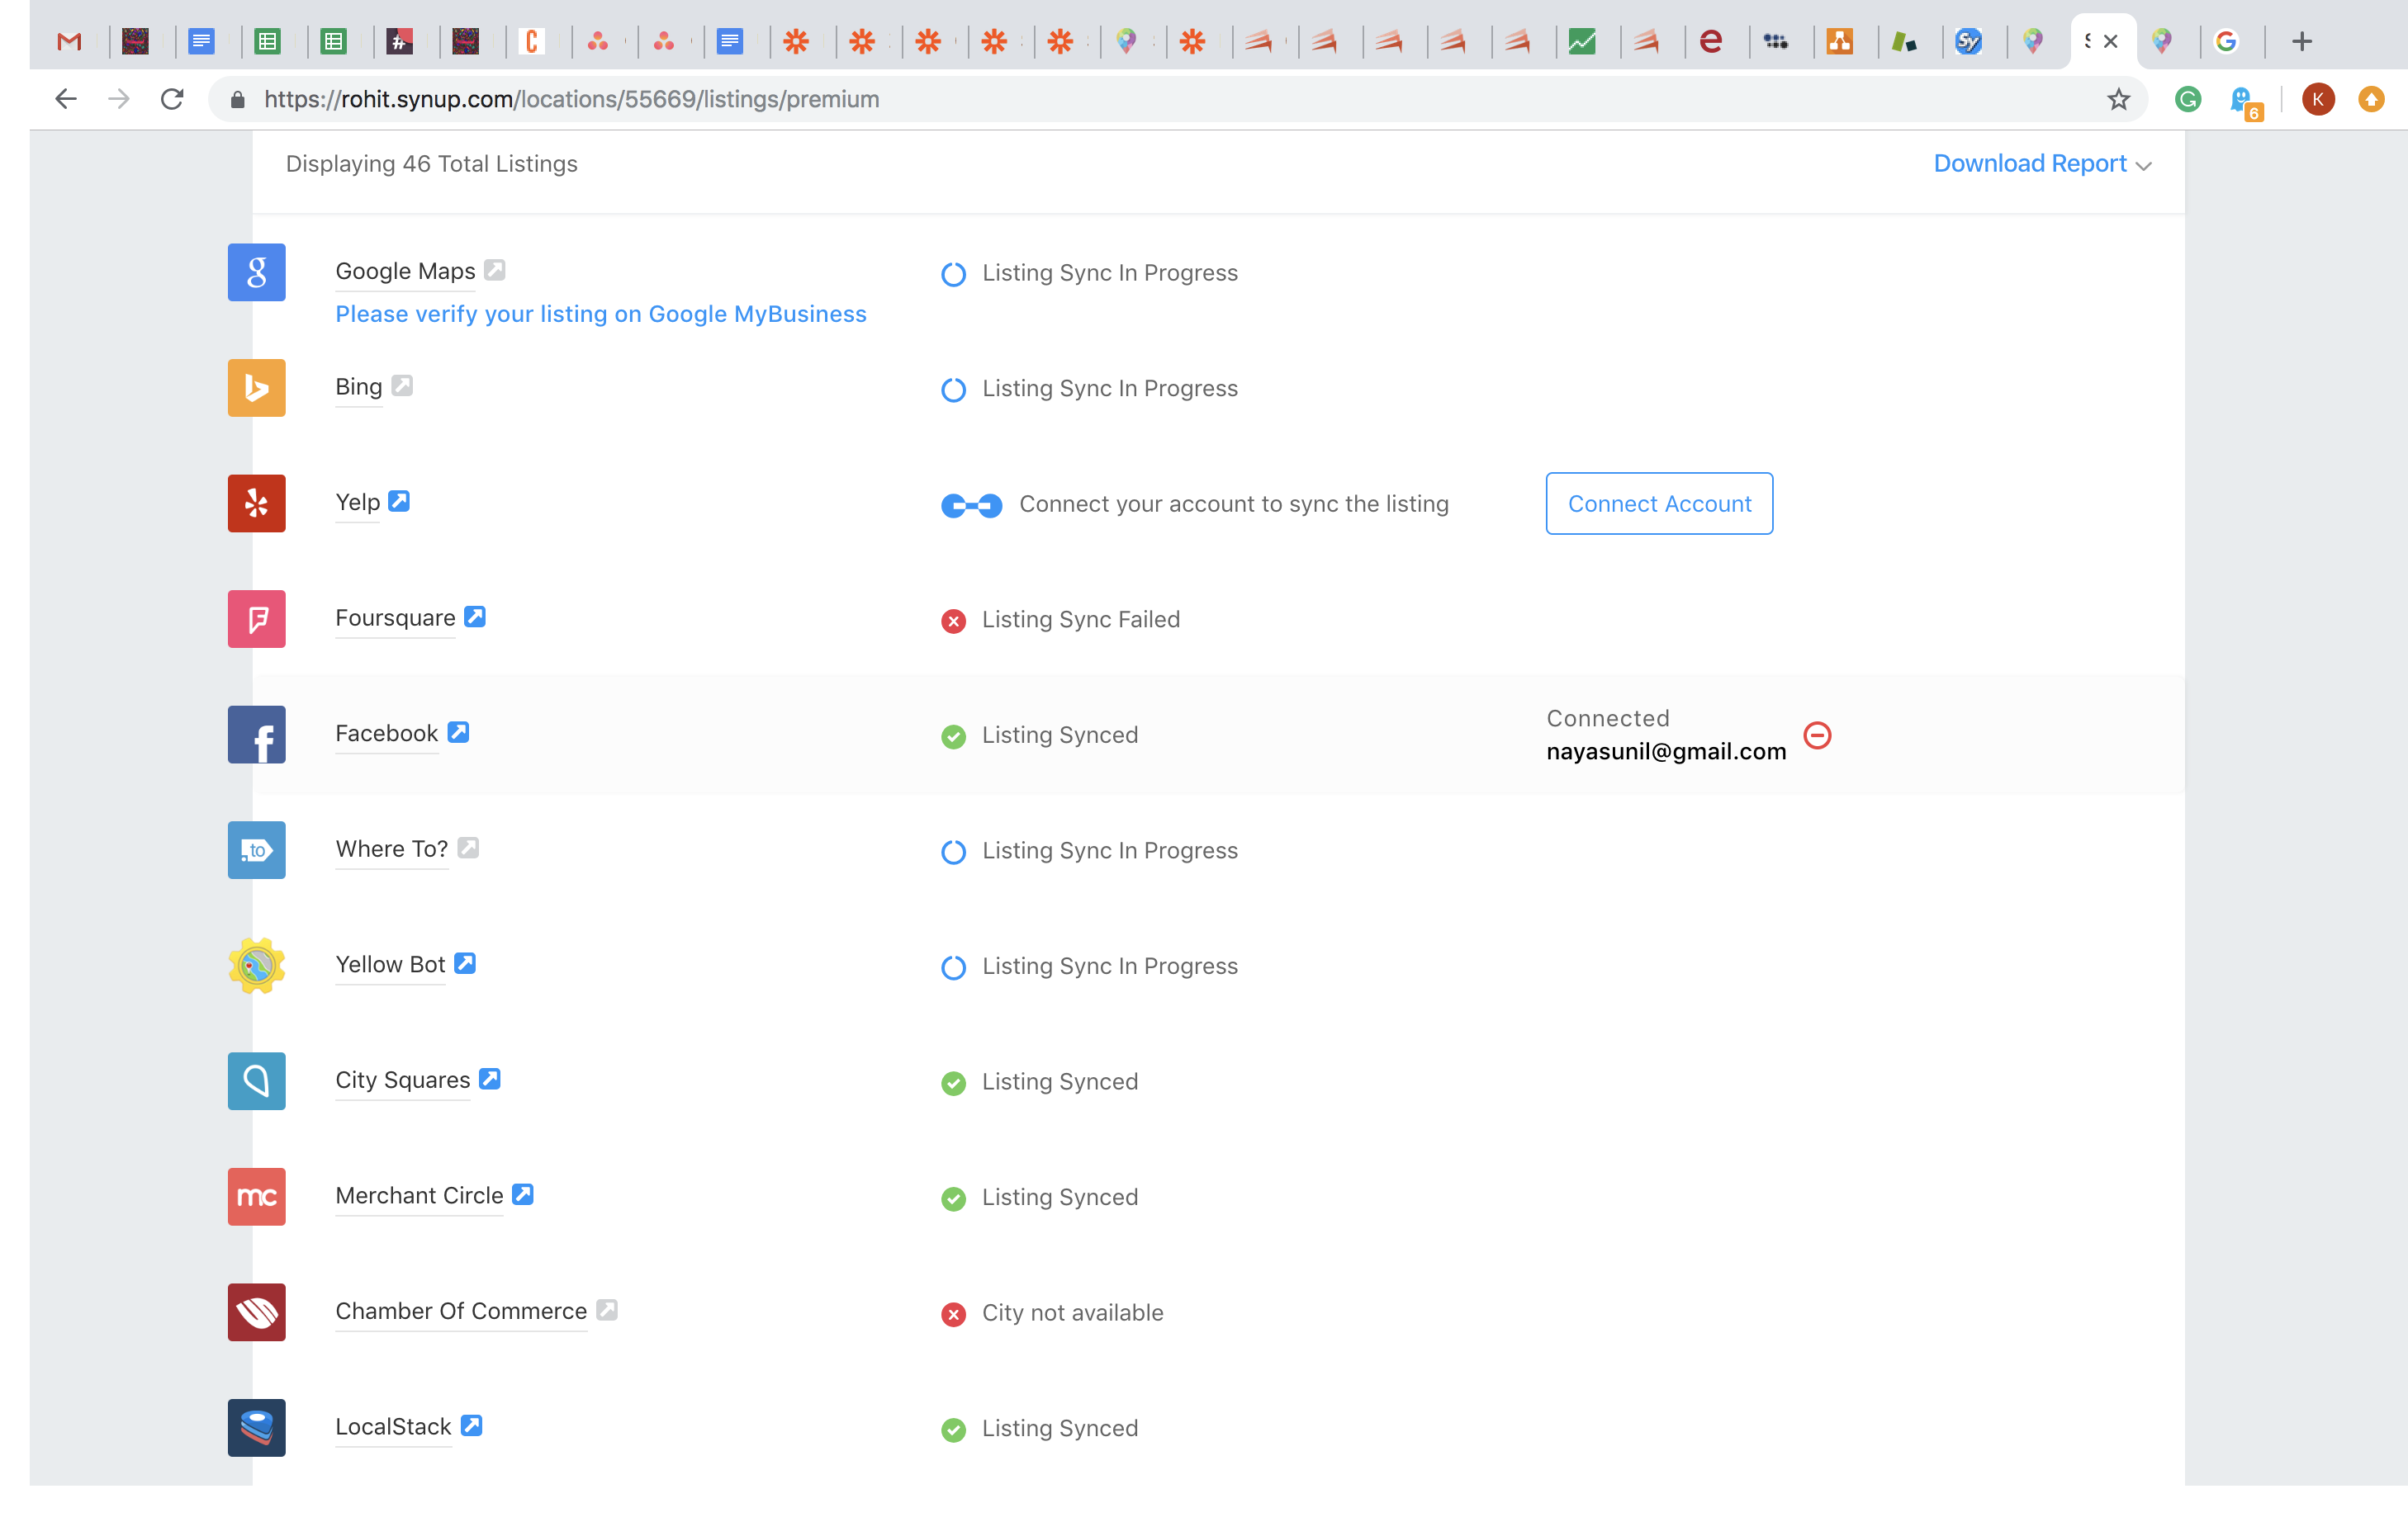This screenshot has width=2408, height=1522.
Task: Open the Yelp listing name link
Action: tap(358, 502)
